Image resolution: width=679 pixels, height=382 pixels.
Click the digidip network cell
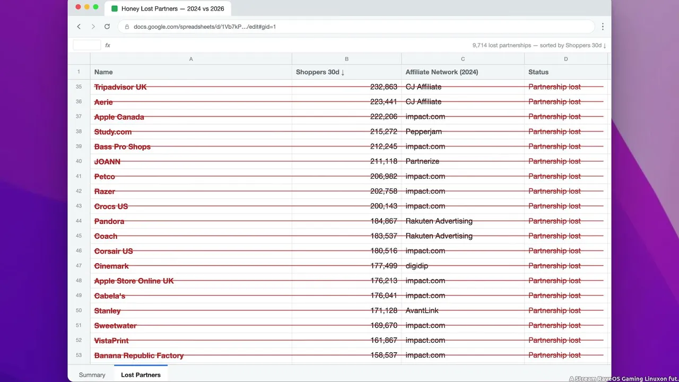(x=463, y=266)
